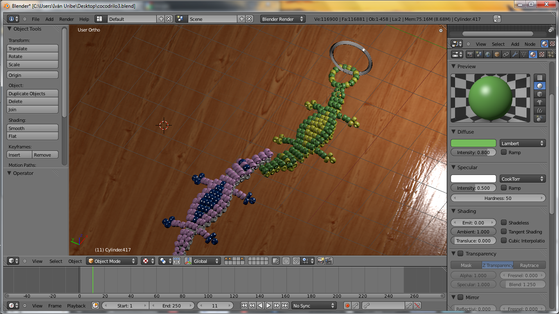The height and width of the screenshot is (314, 559).
Task: Open the No Sync playback dropdown
Action: click(x=314, y=305)
